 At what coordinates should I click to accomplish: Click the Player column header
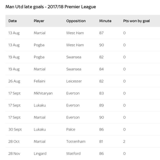(x=39, y=21)
